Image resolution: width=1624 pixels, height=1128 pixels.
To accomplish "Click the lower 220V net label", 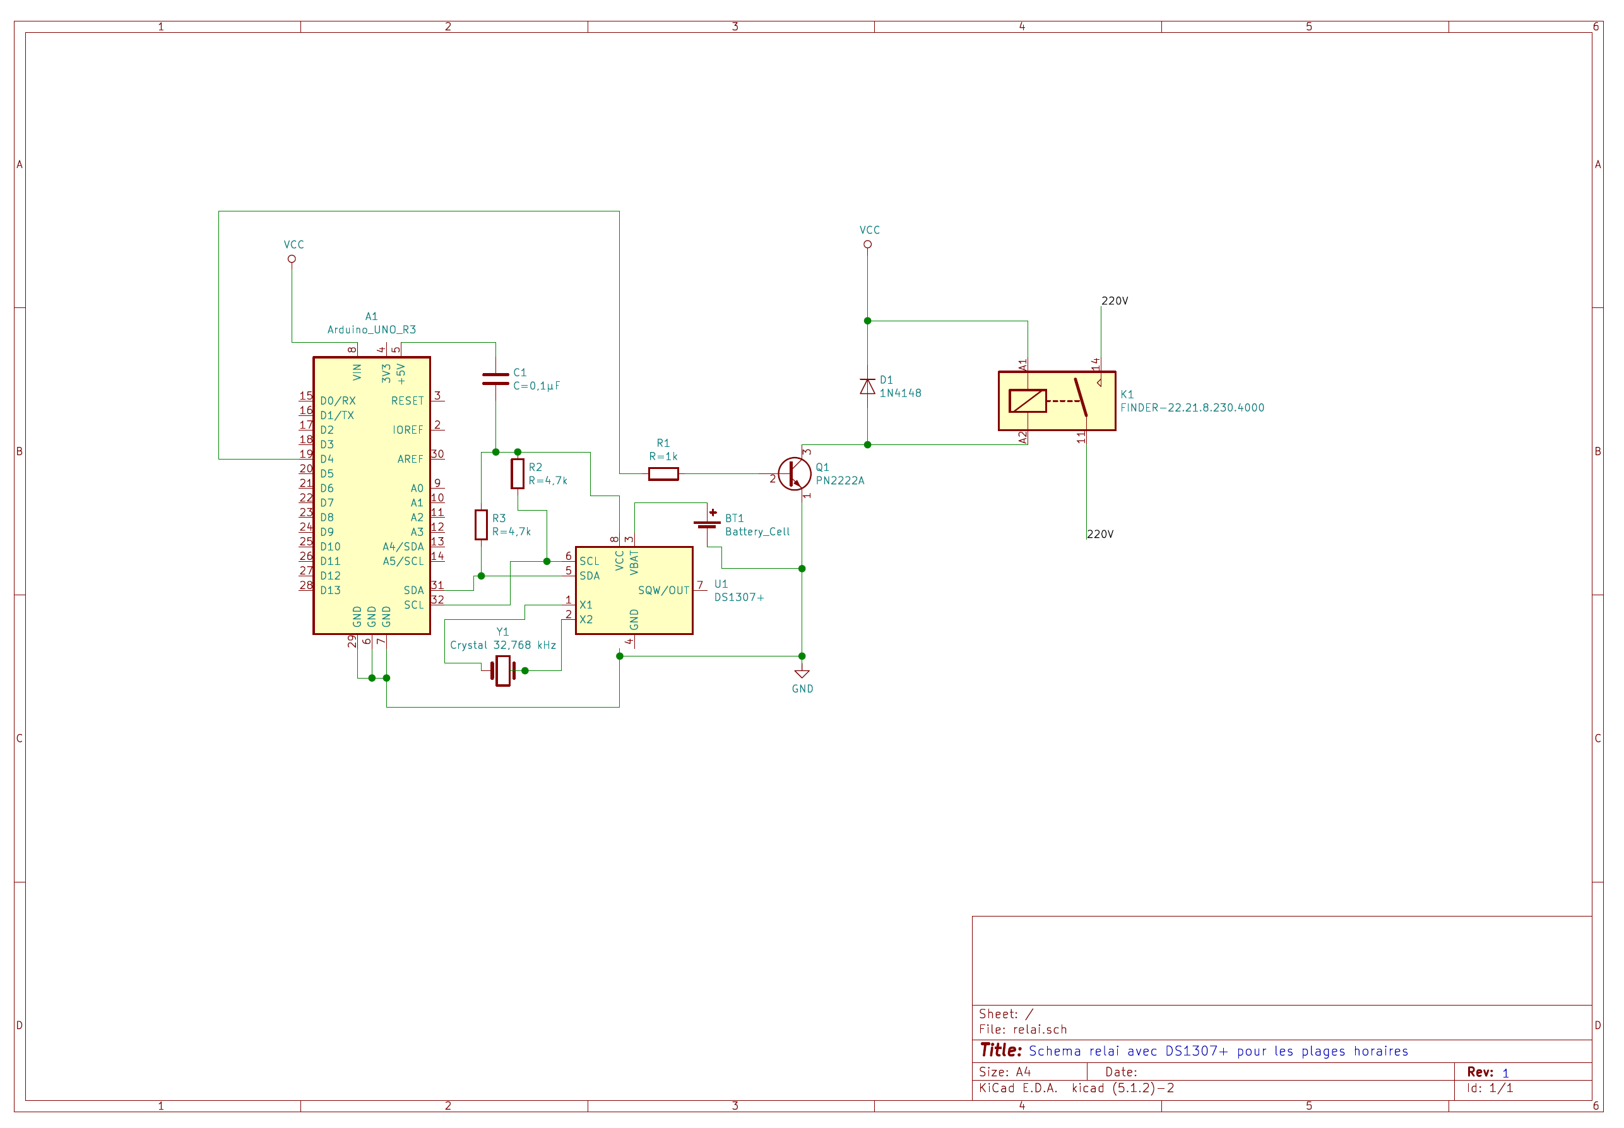I will (1099, 534).
